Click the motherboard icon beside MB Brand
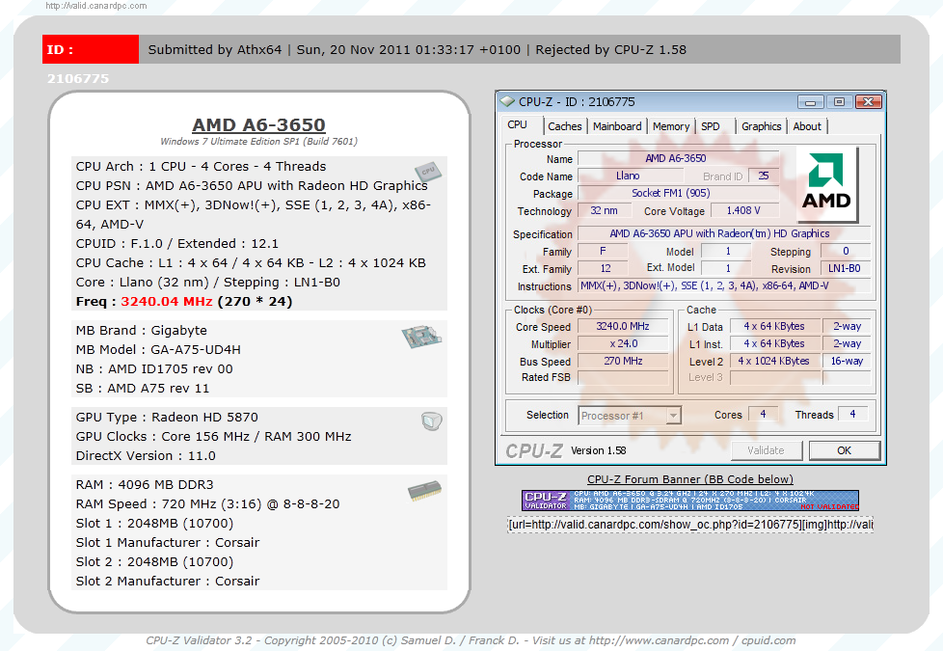 [x=421, y=336]
